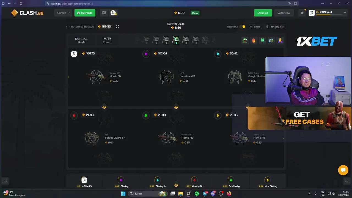352x198 pixels.
Task: Open Spotify from the taskbar
Action: pos(197,194)
